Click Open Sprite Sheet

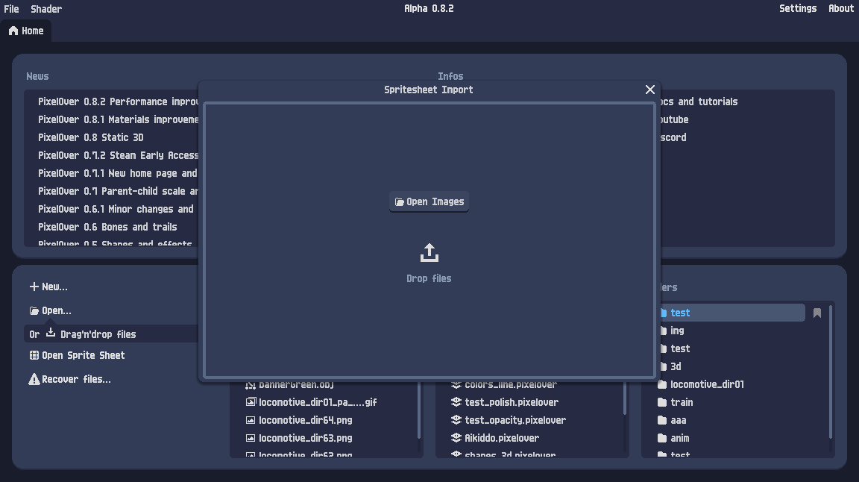77,355
